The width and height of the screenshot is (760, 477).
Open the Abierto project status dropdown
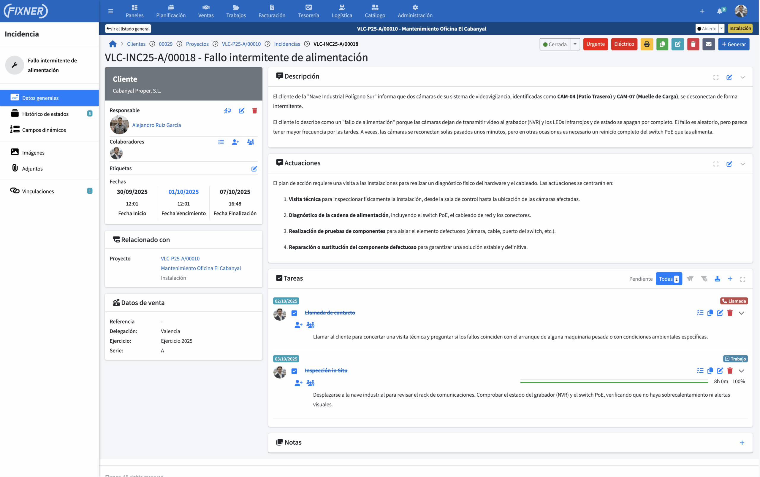721,28
